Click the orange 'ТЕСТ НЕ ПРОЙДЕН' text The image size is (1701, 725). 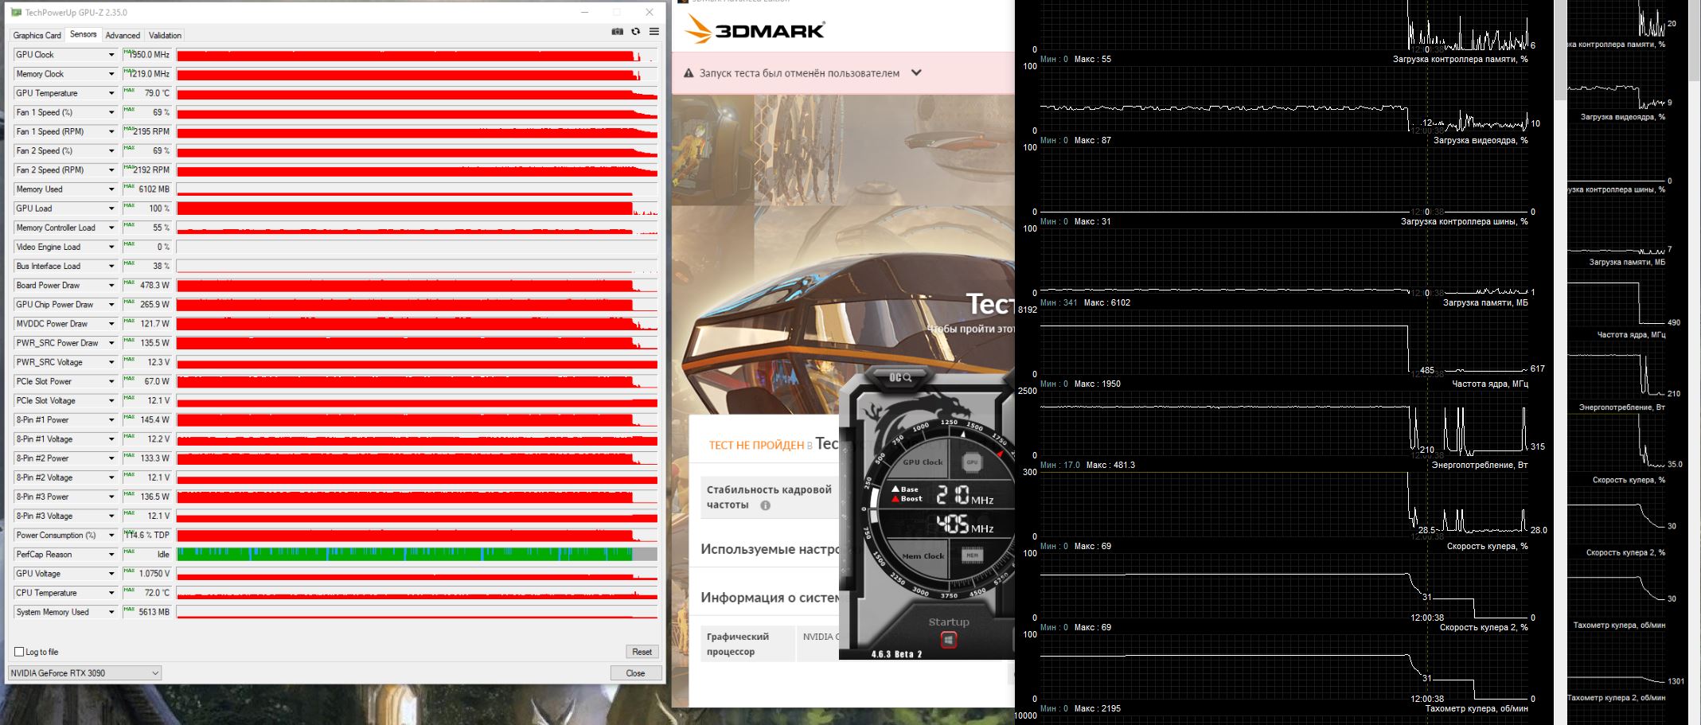755,445
